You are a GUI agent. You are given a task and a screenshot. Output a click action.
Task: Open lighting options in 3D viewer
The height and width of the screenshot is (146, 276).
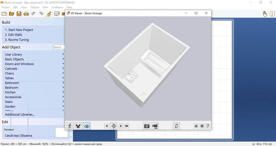click(196, 126)
